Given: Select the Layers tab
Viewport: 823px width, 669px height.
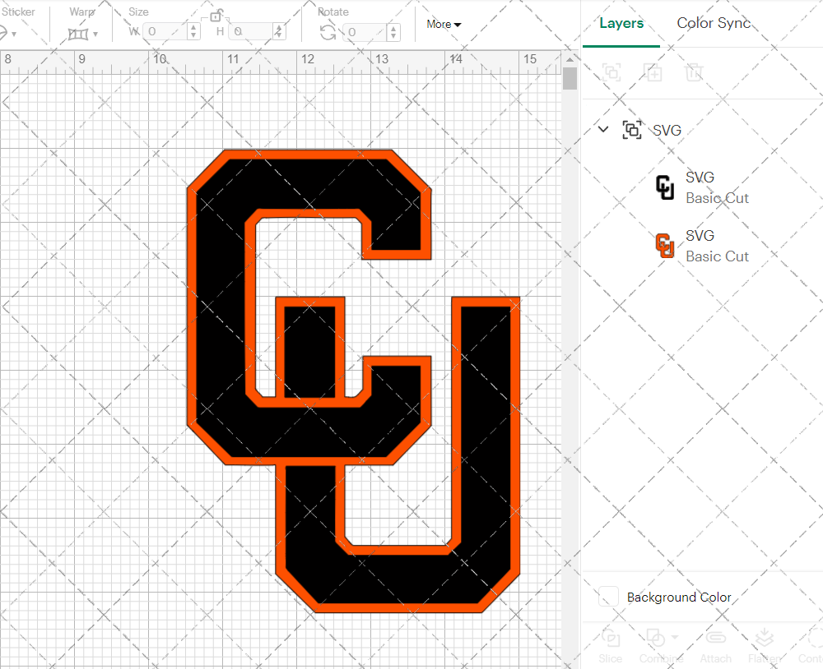Looking at the screenshot, I should (621, 23).
